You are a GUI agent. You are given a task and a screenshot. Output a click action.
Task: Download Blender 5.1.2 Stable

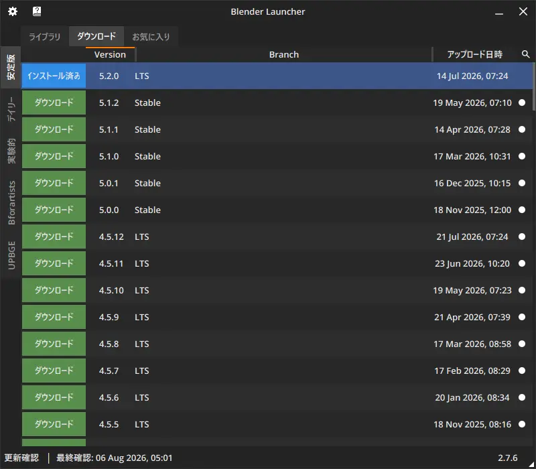tap(54, 103)
